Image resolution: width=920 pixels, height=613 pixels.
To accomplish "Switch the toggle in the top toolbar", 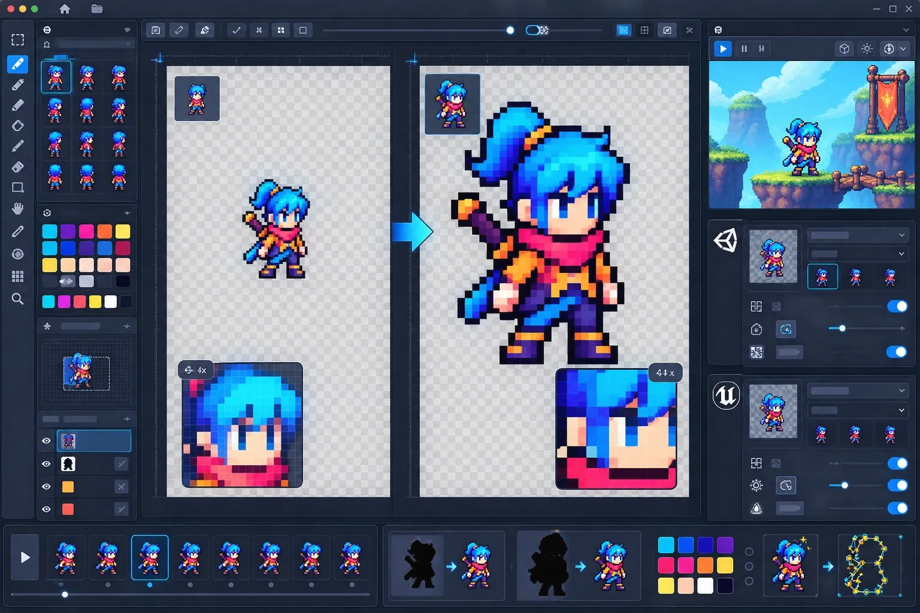I will click(x=537, y=30).
